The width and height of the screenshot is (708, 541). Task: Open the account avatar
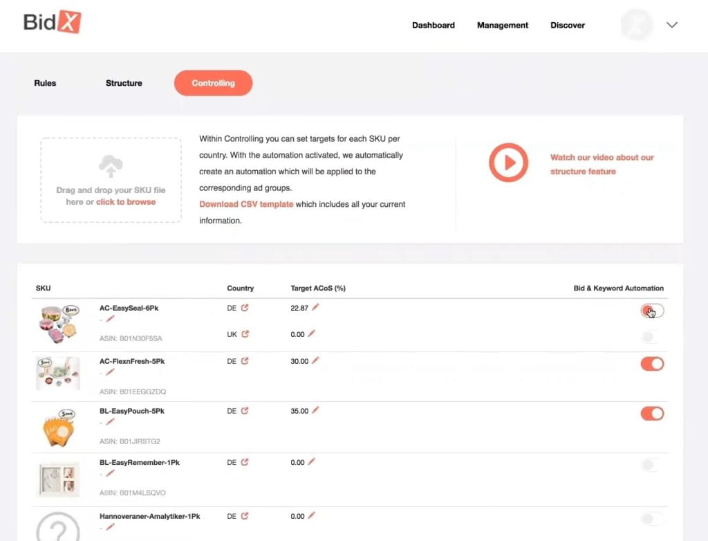637,24
